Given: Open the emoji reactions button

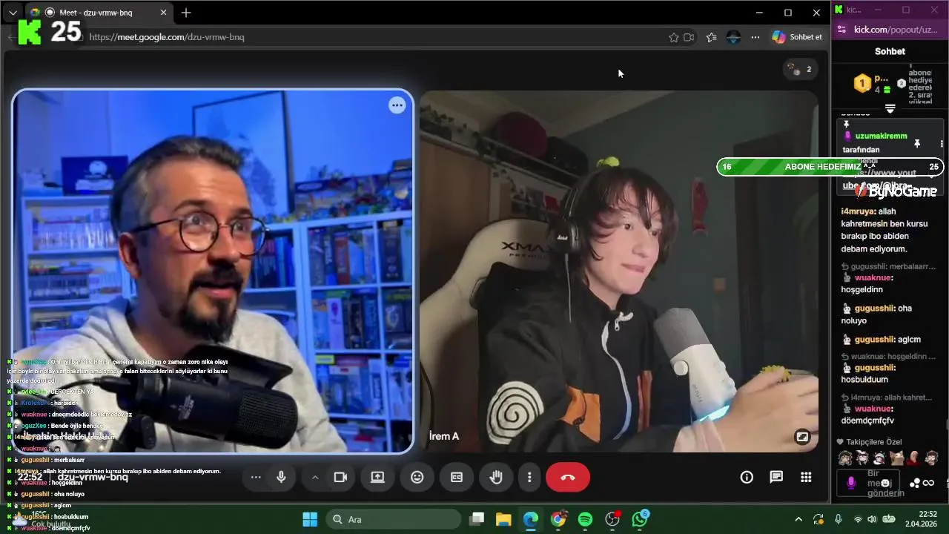Looking at the screenshot, I should point(417,478).
